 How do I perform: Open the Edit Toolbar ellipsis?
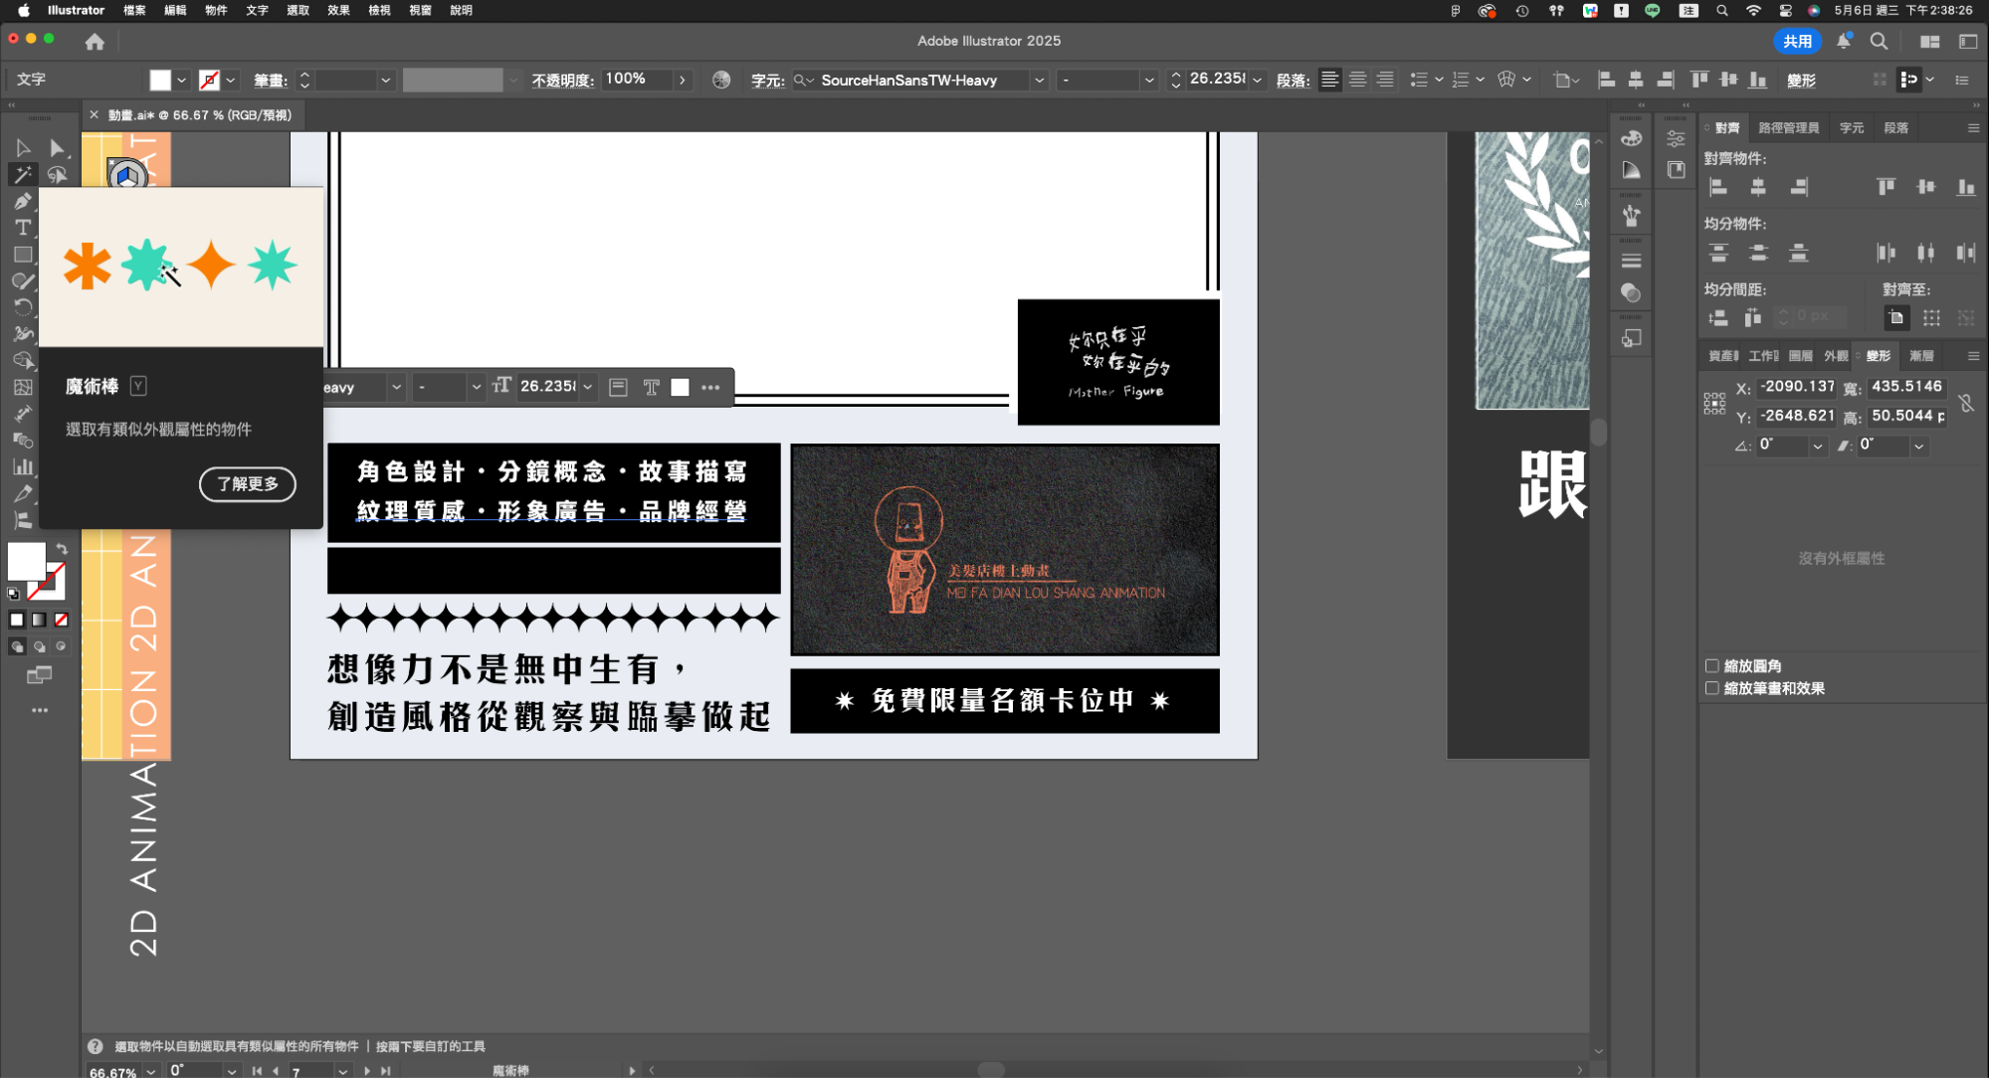(x=40, y=710)
